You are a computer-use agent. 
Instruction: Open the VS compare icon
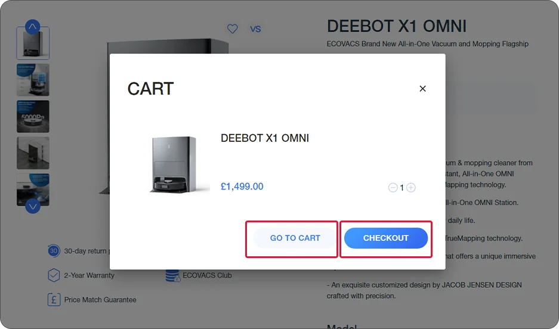(x=255, y=29)
